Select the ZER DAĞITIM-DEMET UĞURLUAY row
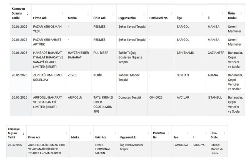This screenshot has height=161, width=250. [x=127, y=82]
